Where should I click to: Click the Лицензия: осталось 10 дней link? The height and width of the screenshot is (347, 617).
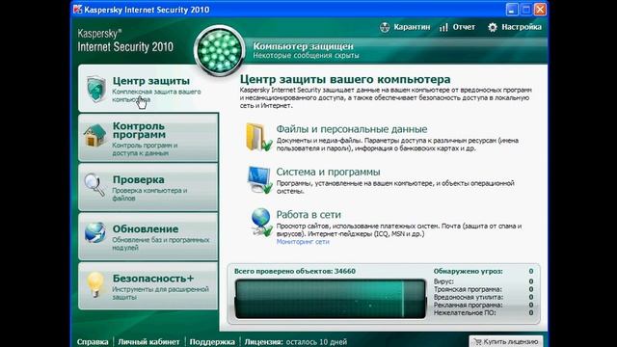point(296,342)
